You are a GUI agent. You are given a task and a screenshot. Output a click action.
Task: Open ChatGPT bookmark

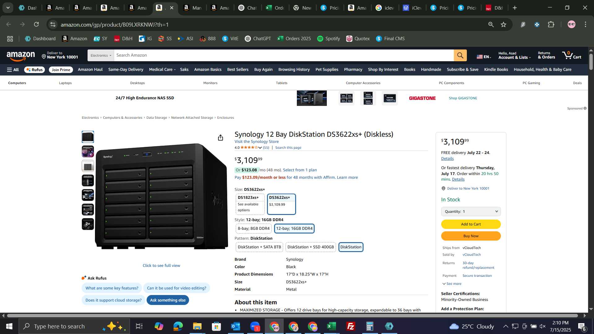[x=258, y=39]
